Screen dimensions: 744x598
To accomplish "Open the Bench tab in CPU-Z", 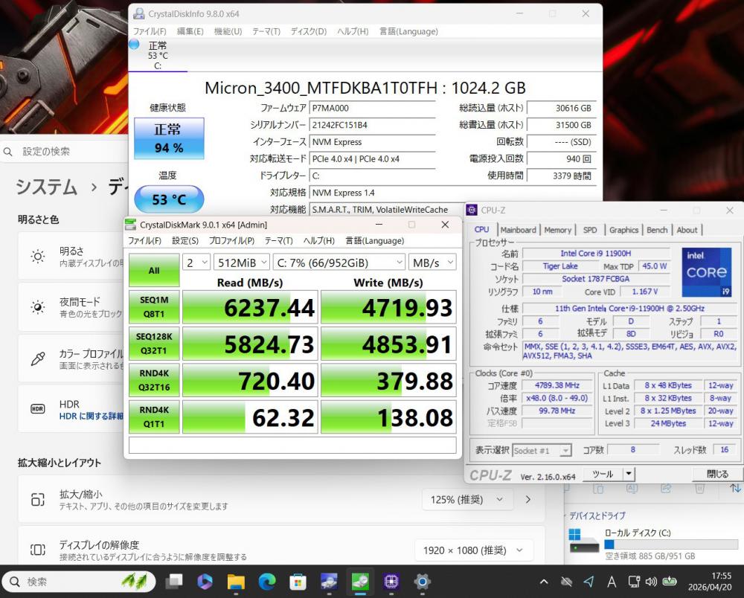I will click(x=657, y=230).
